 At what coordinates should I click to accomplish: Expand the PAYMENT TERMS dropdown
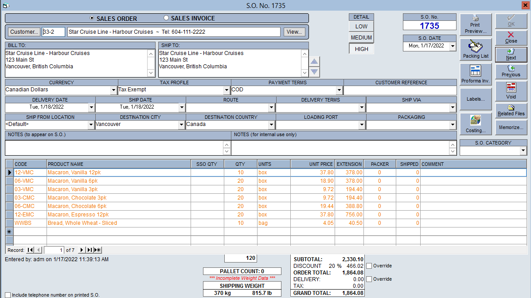339,90
